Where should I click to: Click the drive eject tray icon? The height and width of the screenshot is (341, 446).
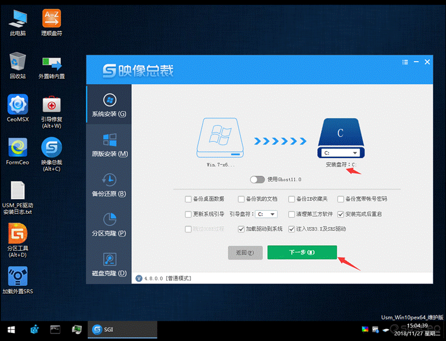coord(386,330)
